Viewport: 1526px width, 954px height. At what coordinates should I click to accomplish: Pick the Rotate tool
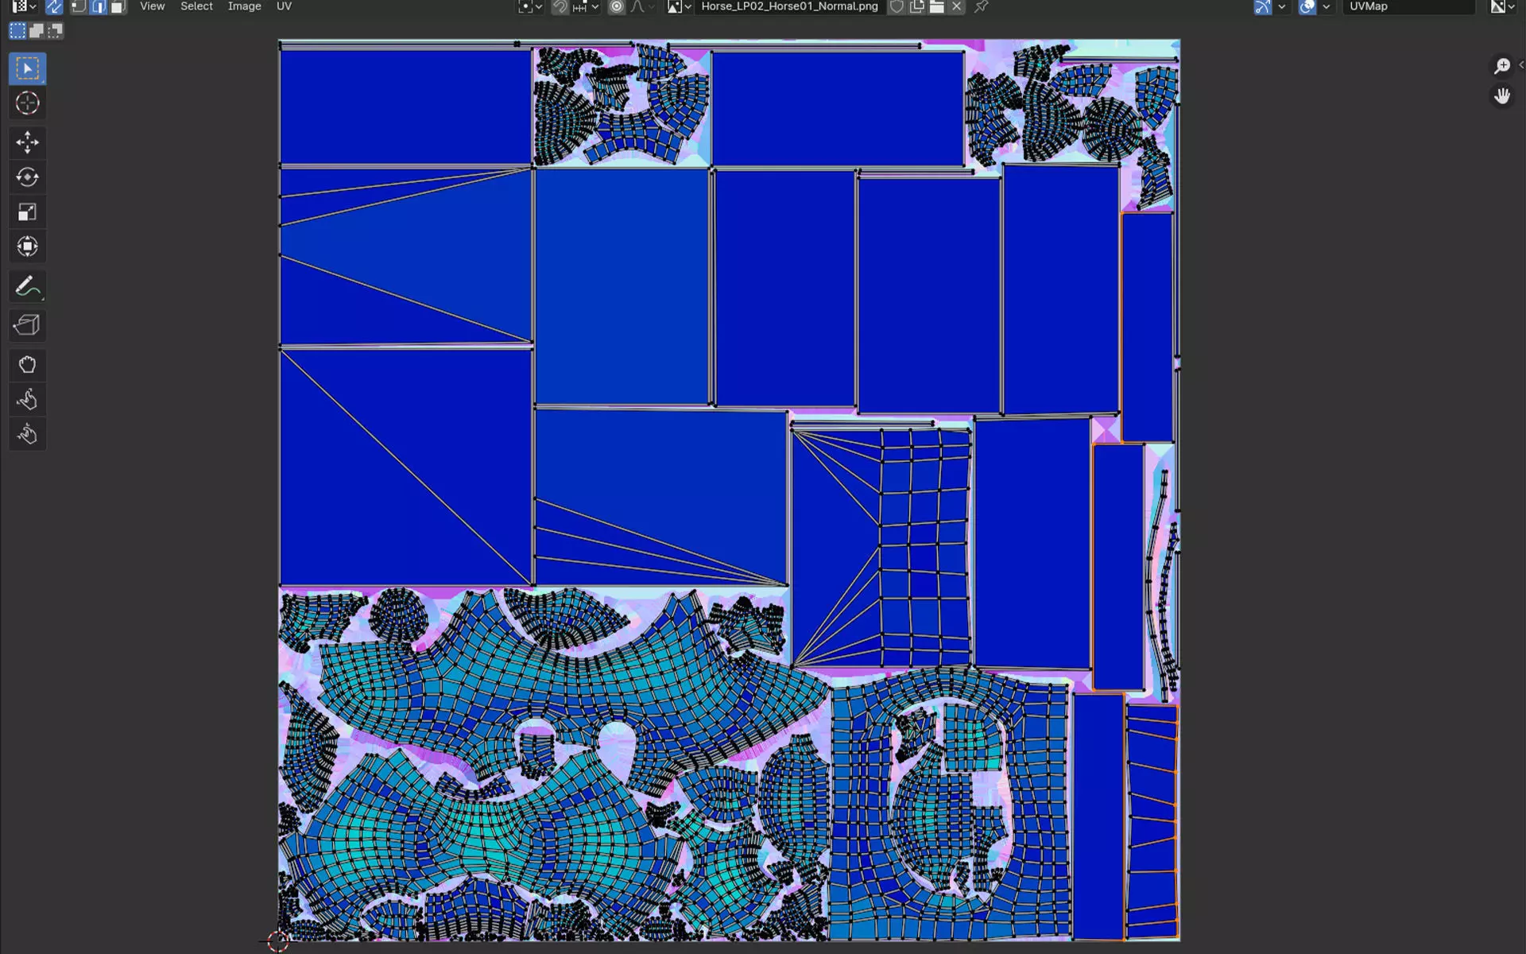coord(27,177)
